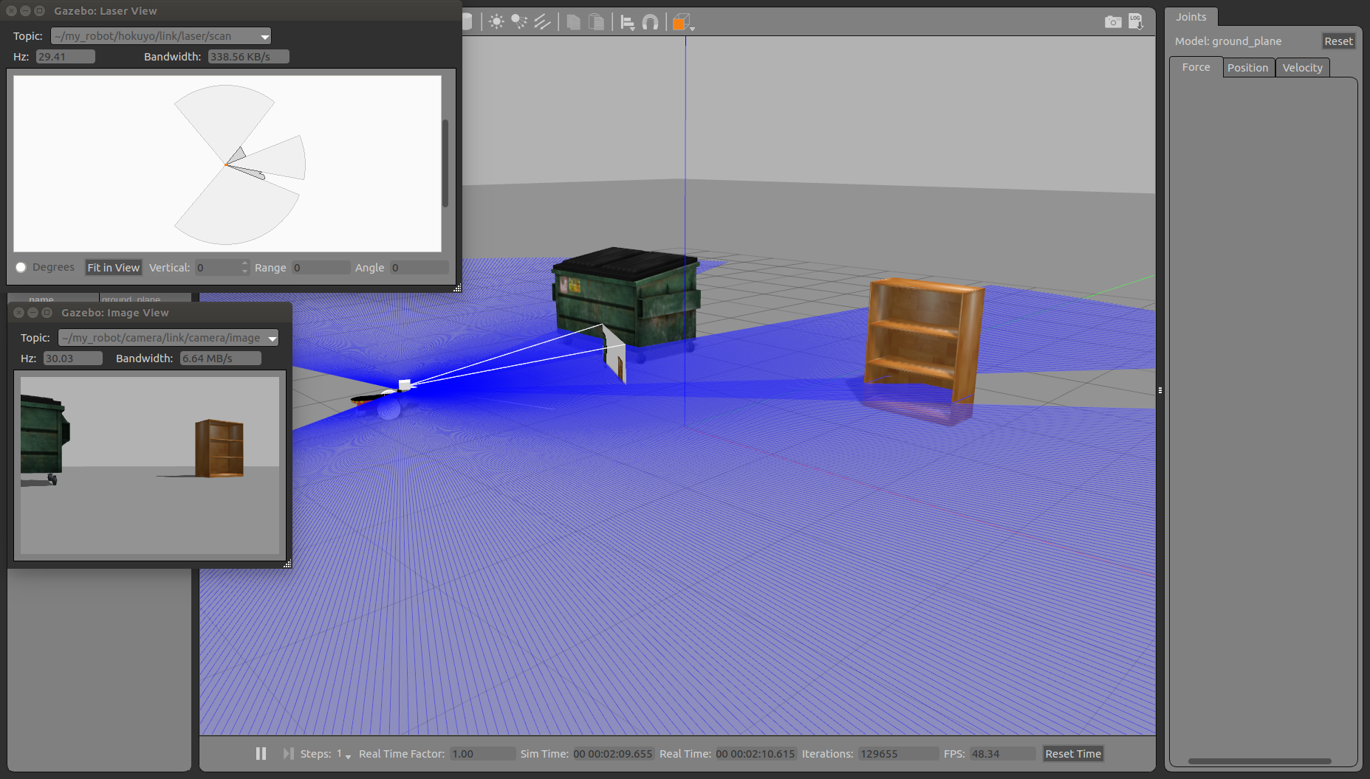The width and height of the screenshot is (1370, 779).
Task: Activate the copy model icon
Action: 573,21
